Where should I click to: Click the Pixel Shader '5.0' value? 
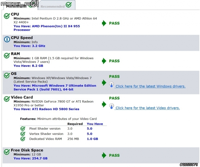pos(90,129)
